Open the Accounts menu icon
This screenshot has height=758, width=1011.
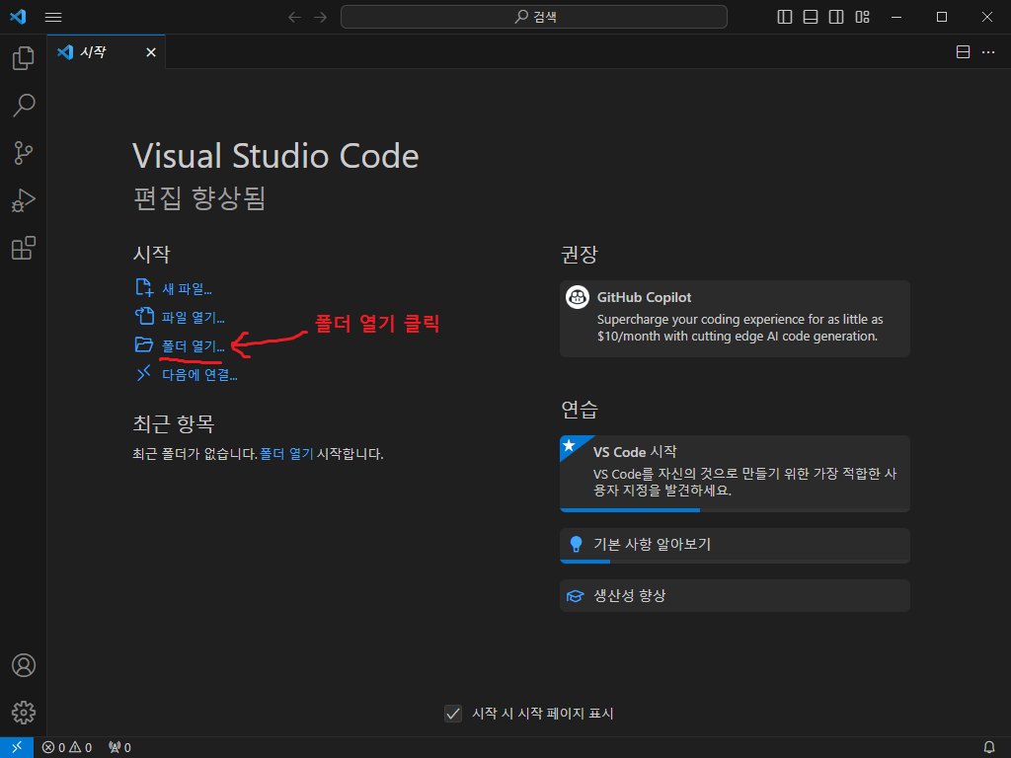point(24,665)
